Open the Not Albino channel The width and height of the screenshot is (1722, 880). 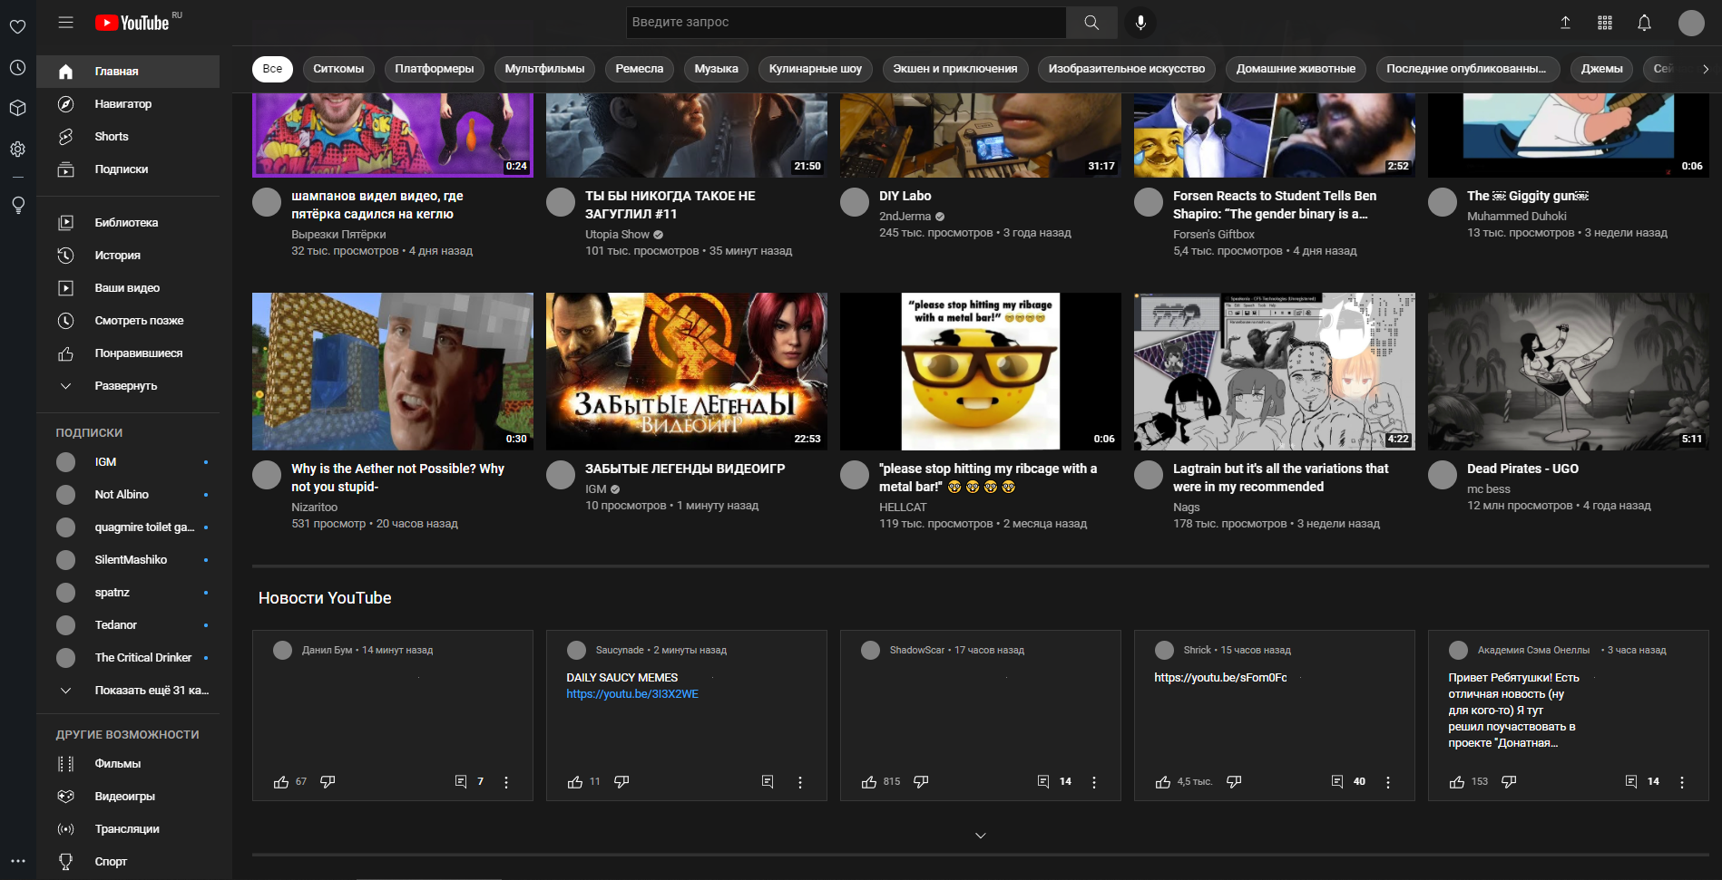(128, 495)
